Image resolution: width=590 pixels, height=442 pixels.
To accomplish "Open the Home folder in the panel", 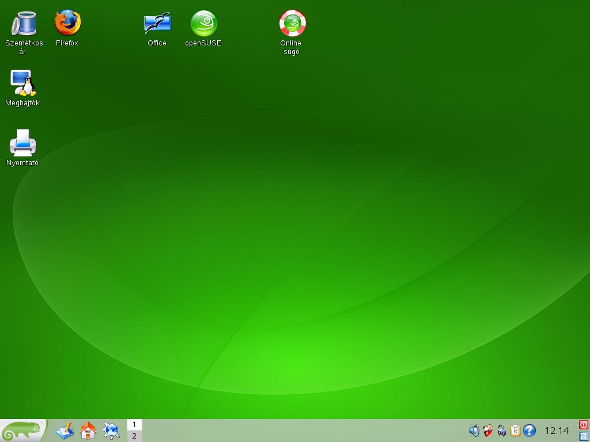I will (88, 430).
